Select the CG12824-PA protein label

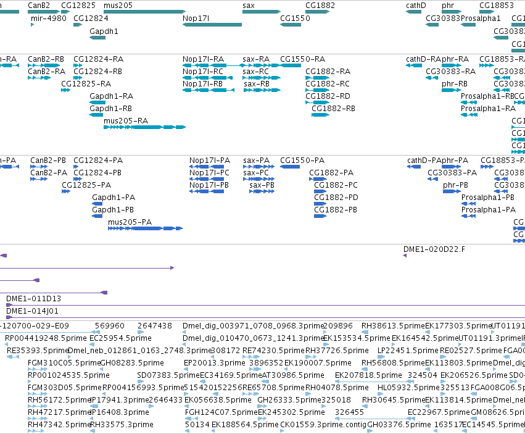coord(98,161)
